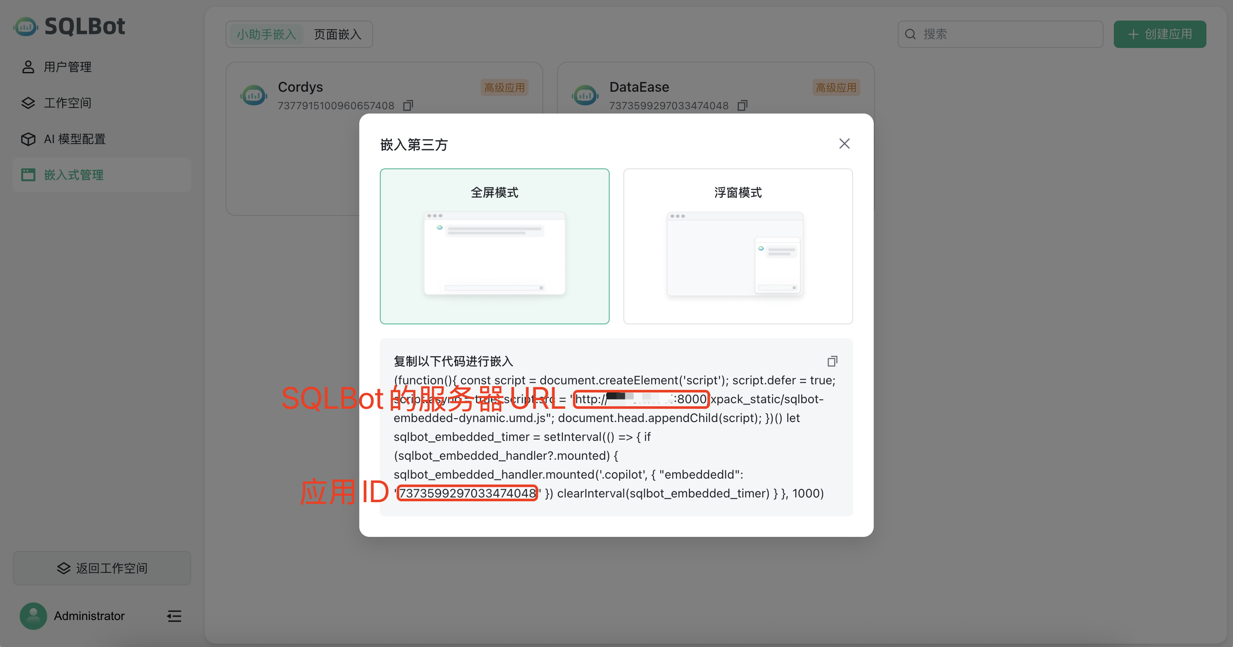The height and width of the screenshot is (647, 1233).
Task: Open 工作空间 in sidebar
Action: point(67,103)
